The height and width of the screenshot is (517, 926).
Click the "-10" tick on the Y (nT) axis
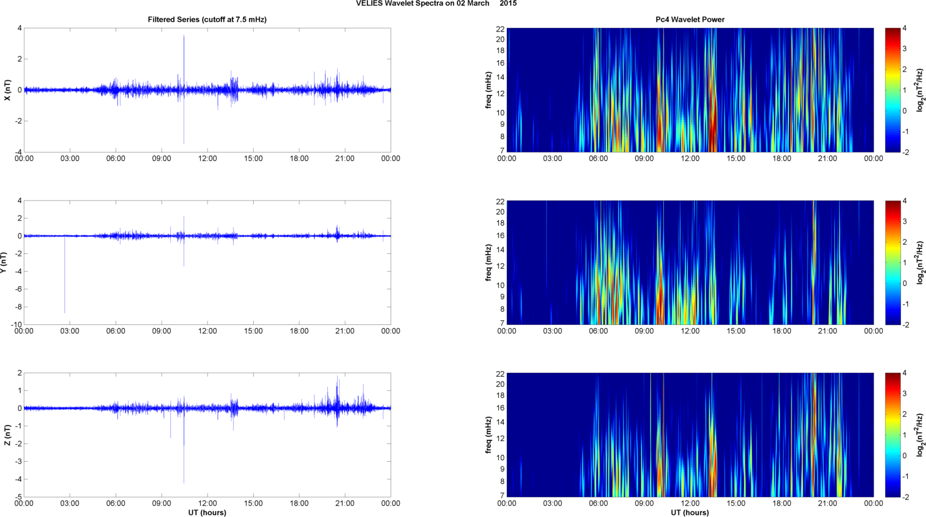(x=16, y=324)
